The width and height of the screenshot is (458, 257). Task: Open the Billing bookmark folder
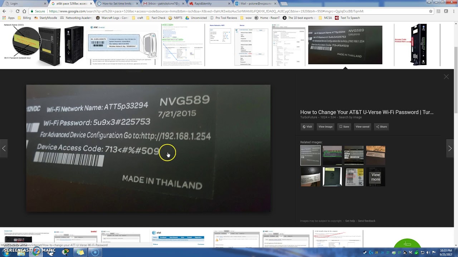tap(24, 18)
